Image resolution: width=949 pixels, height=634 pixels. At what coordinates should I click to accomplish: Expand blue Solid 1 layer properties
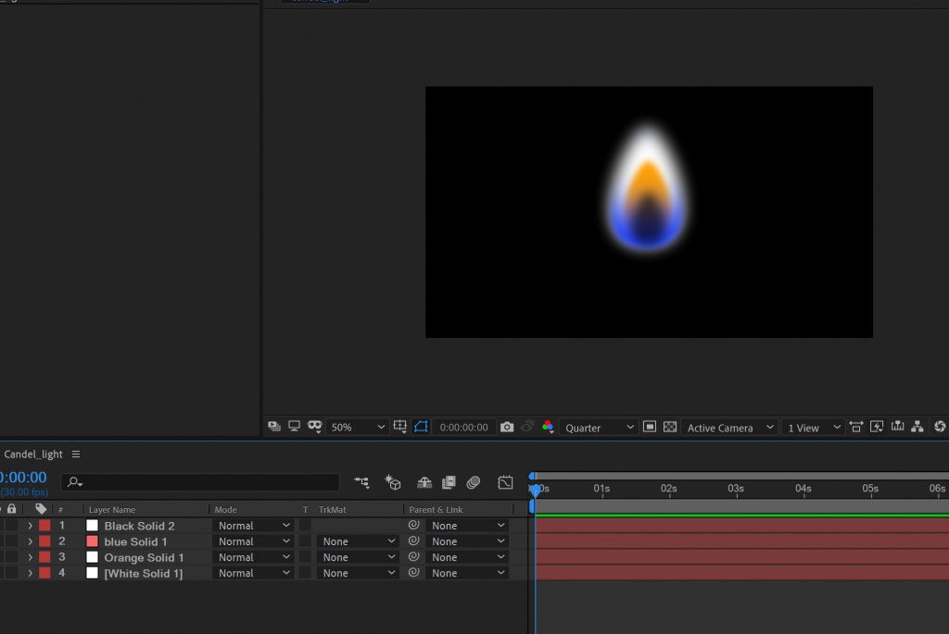pyautogui.click(x=30, y=541)
